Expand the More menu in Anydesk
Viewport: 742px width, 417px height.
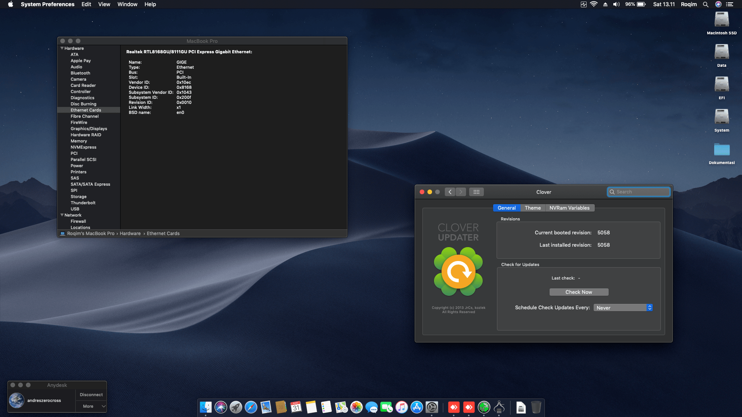click(94, 406)
